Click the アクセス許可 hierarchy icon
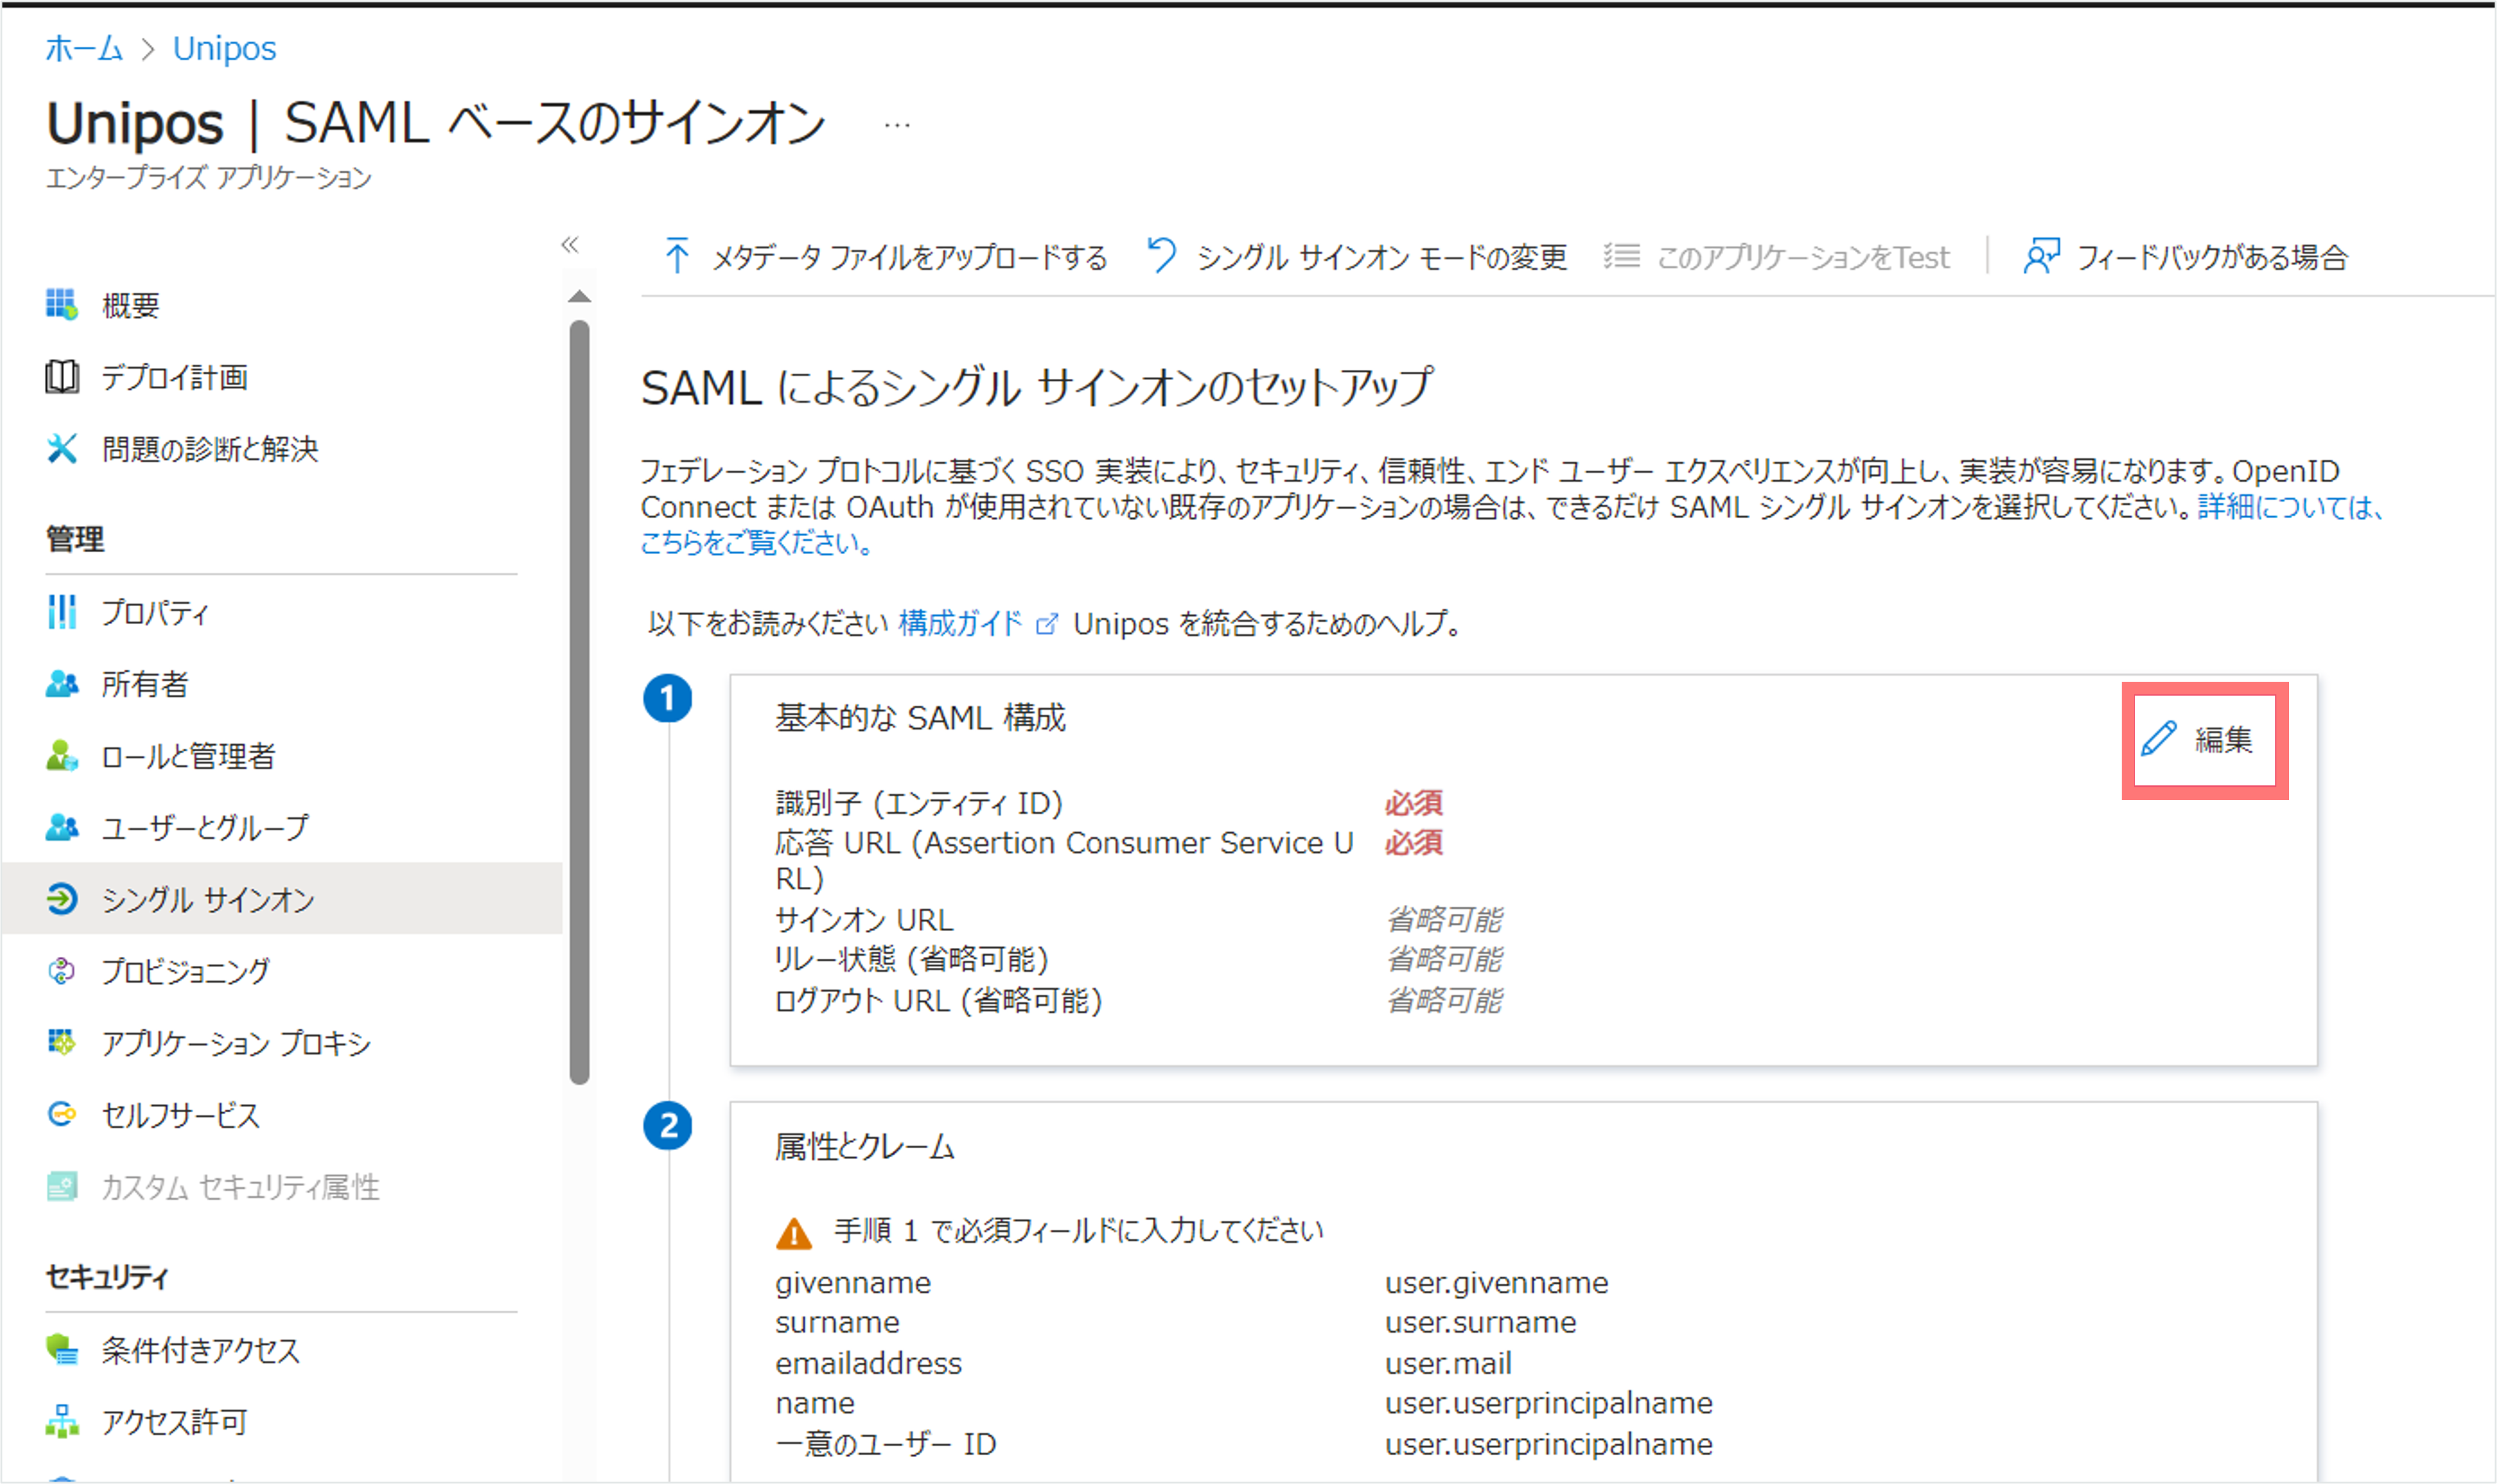Image resolution: width=2497 pixels, height=1484 pixels. pyautogui.click(x=62, y=1421)
